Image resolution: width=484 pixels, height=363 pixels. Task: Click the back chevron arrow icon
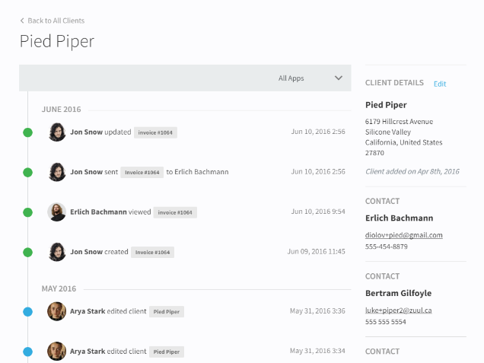tap(22, 21)
